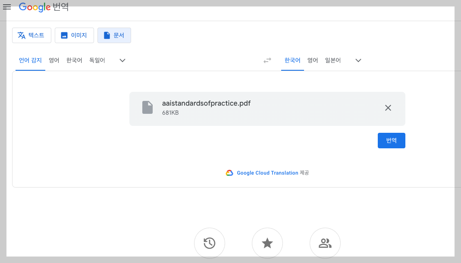
Task: Remove the uploaded aaistandardsofpractice.pdf file
Action: coord(388,108)
